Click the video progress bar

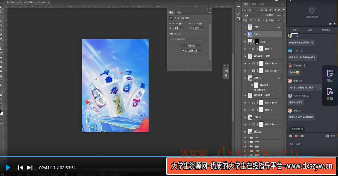point(169,156)
